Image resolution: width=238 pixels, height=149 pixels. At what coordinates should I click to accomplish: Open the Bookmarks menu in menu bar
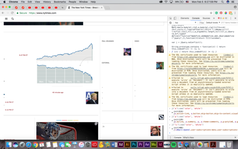60,2
